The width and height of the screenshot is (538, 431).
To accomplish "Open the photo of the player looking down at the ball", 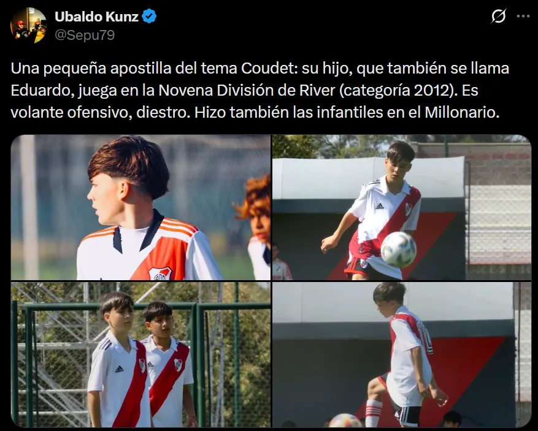I will point(402,354).
